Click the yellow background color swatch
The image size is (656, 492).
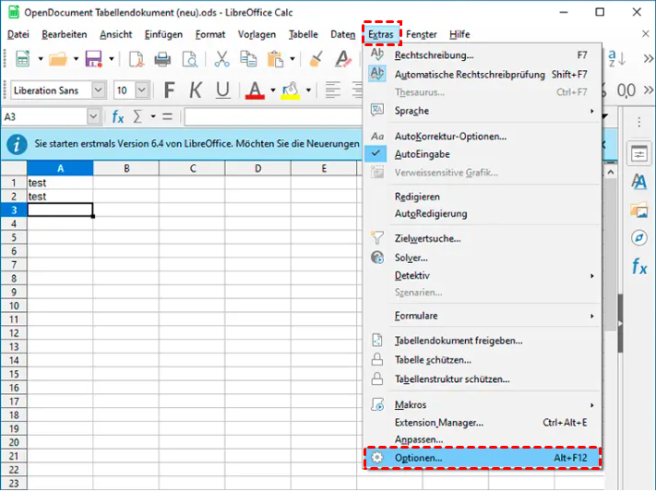[x=291, y=90]
